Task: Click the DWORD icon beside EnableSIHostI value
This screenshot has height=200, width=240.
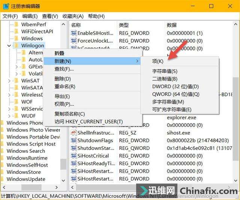Action: pos(73,33)
